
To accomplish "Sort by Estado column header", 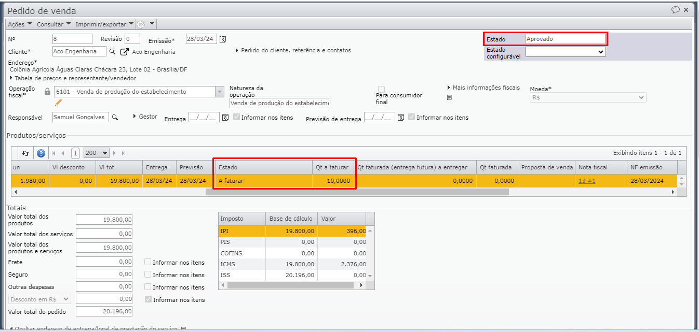I will tap(263, 167).
